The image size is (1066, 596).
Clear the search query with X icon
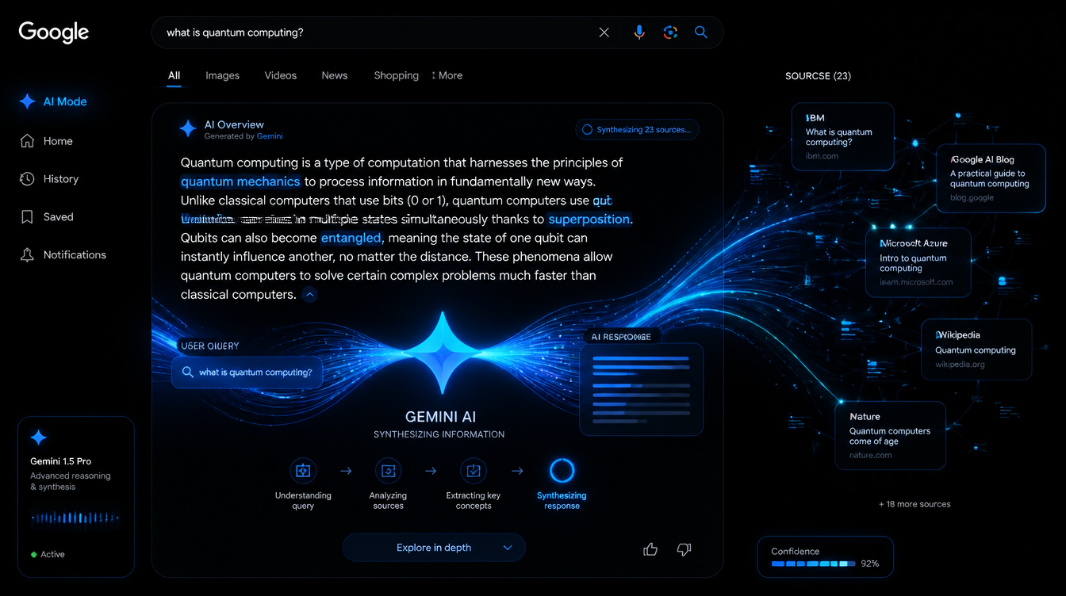point(604,32)
